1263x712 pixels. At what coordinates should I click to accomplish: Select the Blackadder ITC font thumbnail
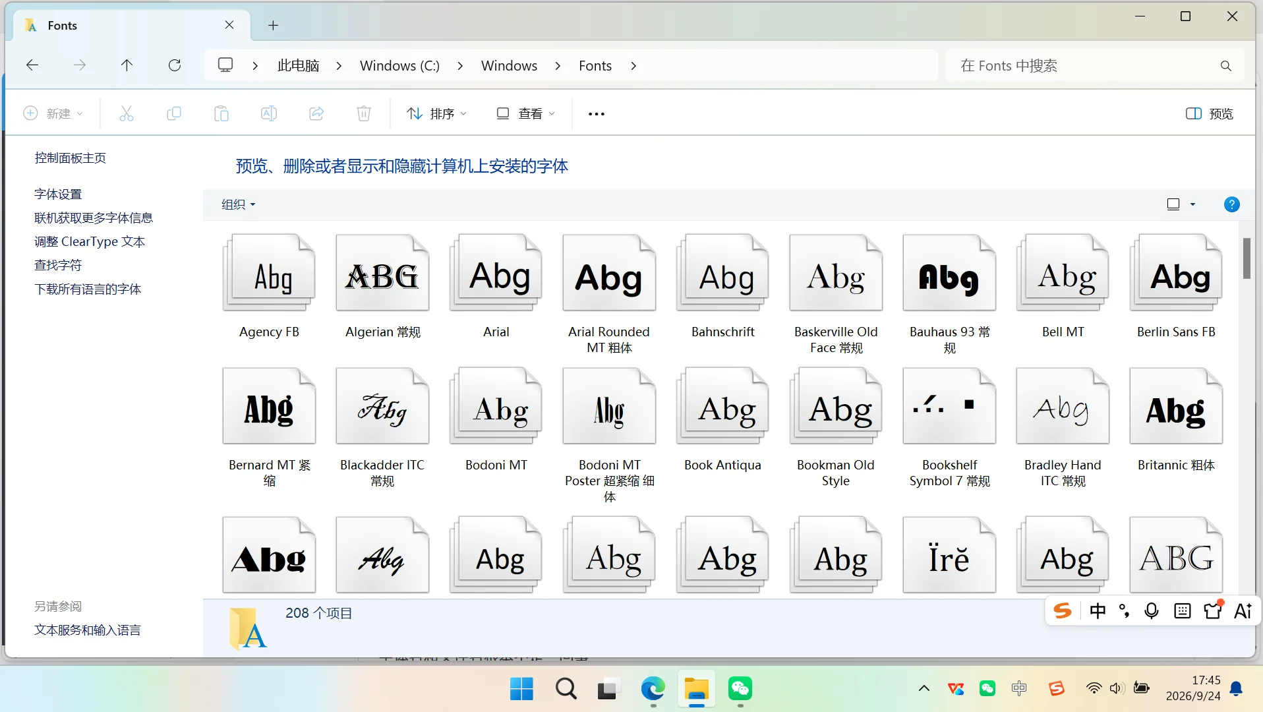pos(382,406)
